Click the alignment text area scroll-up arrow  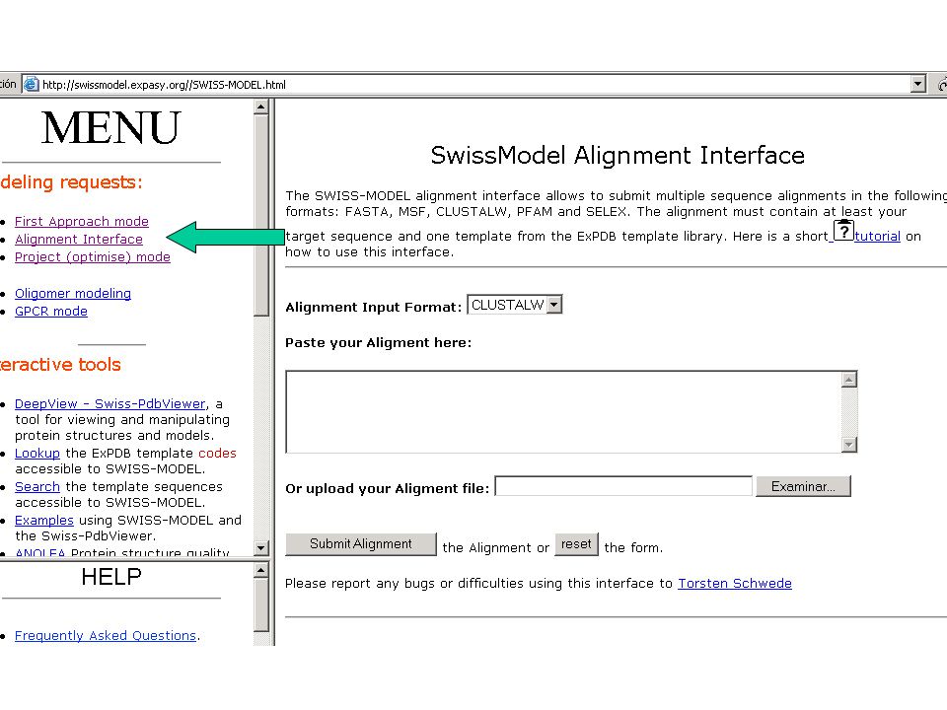[849, 380]
